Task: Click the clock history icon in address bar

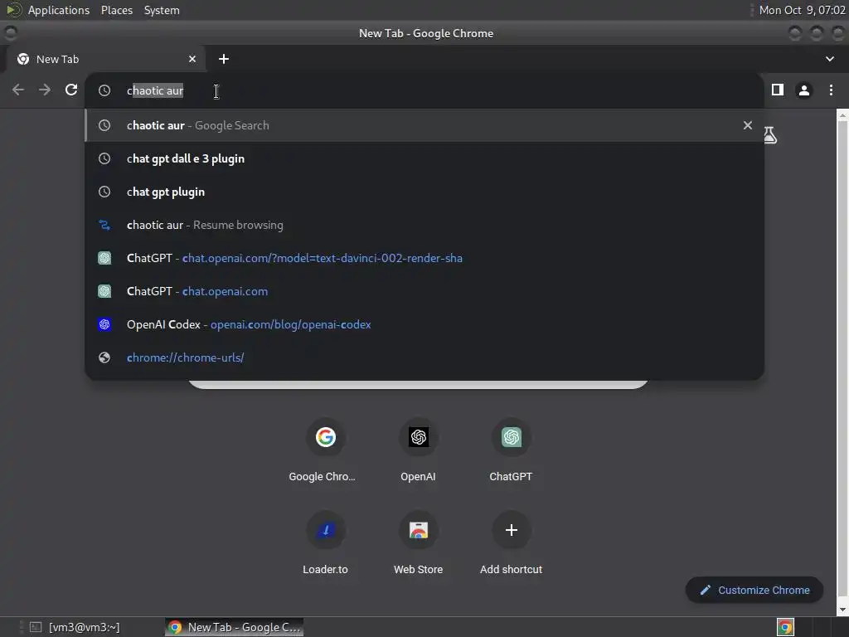Action: pos(104,90)
